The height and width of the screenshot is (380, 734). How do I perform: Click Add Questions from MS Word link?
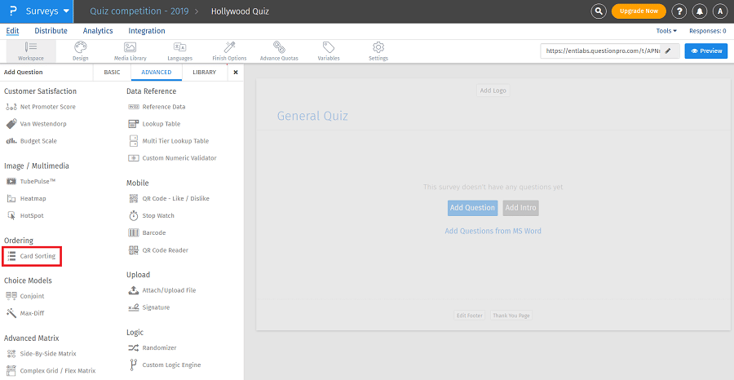coord(493,231)
